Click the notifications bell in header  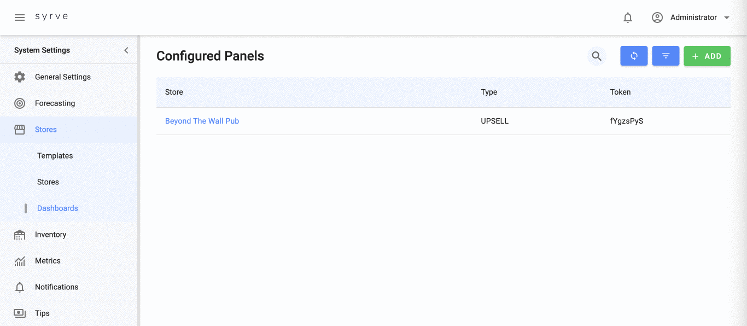[628, 18]
